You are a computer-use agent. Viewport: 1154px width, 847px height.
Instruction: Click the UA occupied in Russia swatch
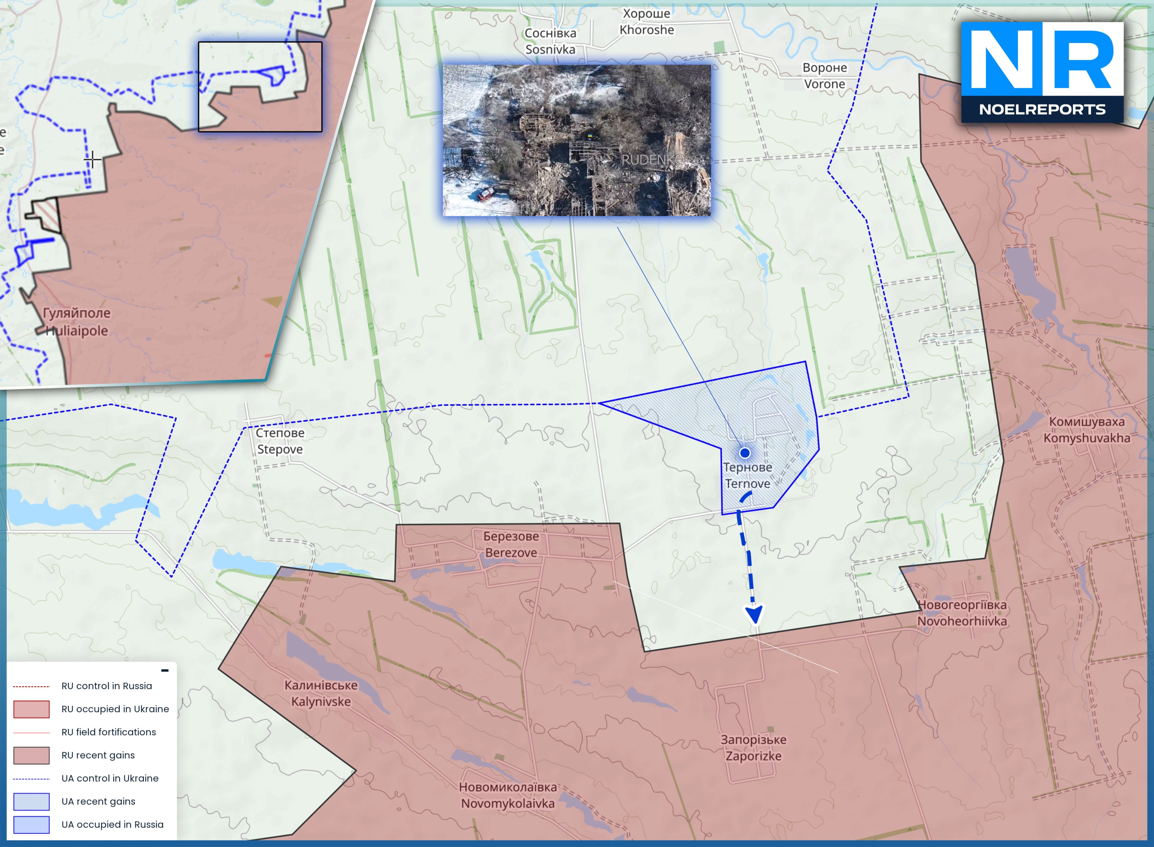(x=31, y=824)
